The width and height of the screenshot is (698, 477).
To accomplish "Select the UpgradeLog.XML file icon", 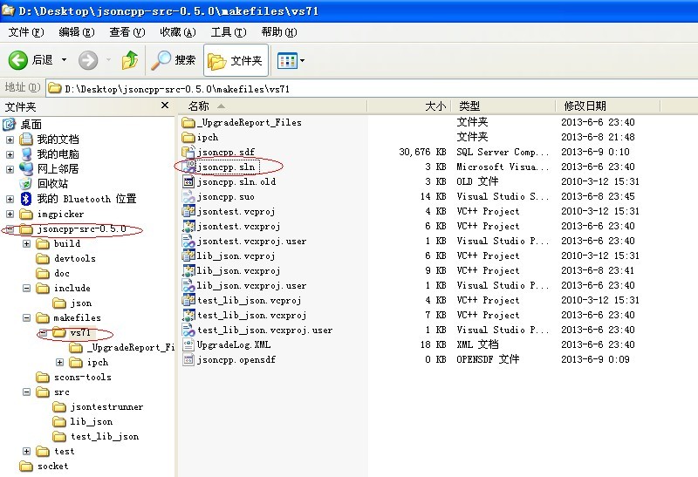I will click(x=188, y=344).
